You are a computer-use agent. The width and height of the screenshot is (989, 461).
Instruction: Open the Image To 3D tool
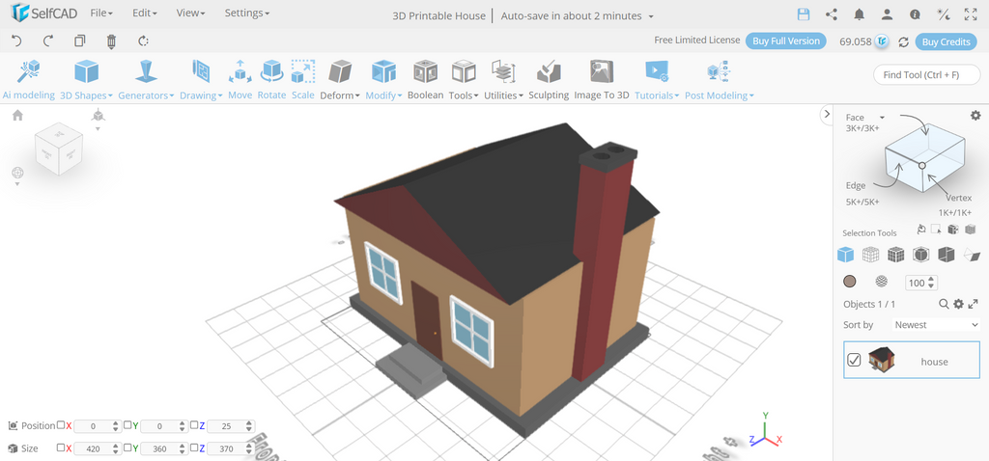[602, 80]
